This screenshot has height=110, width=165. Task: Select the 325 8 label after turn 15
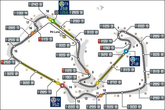[11, 74]
